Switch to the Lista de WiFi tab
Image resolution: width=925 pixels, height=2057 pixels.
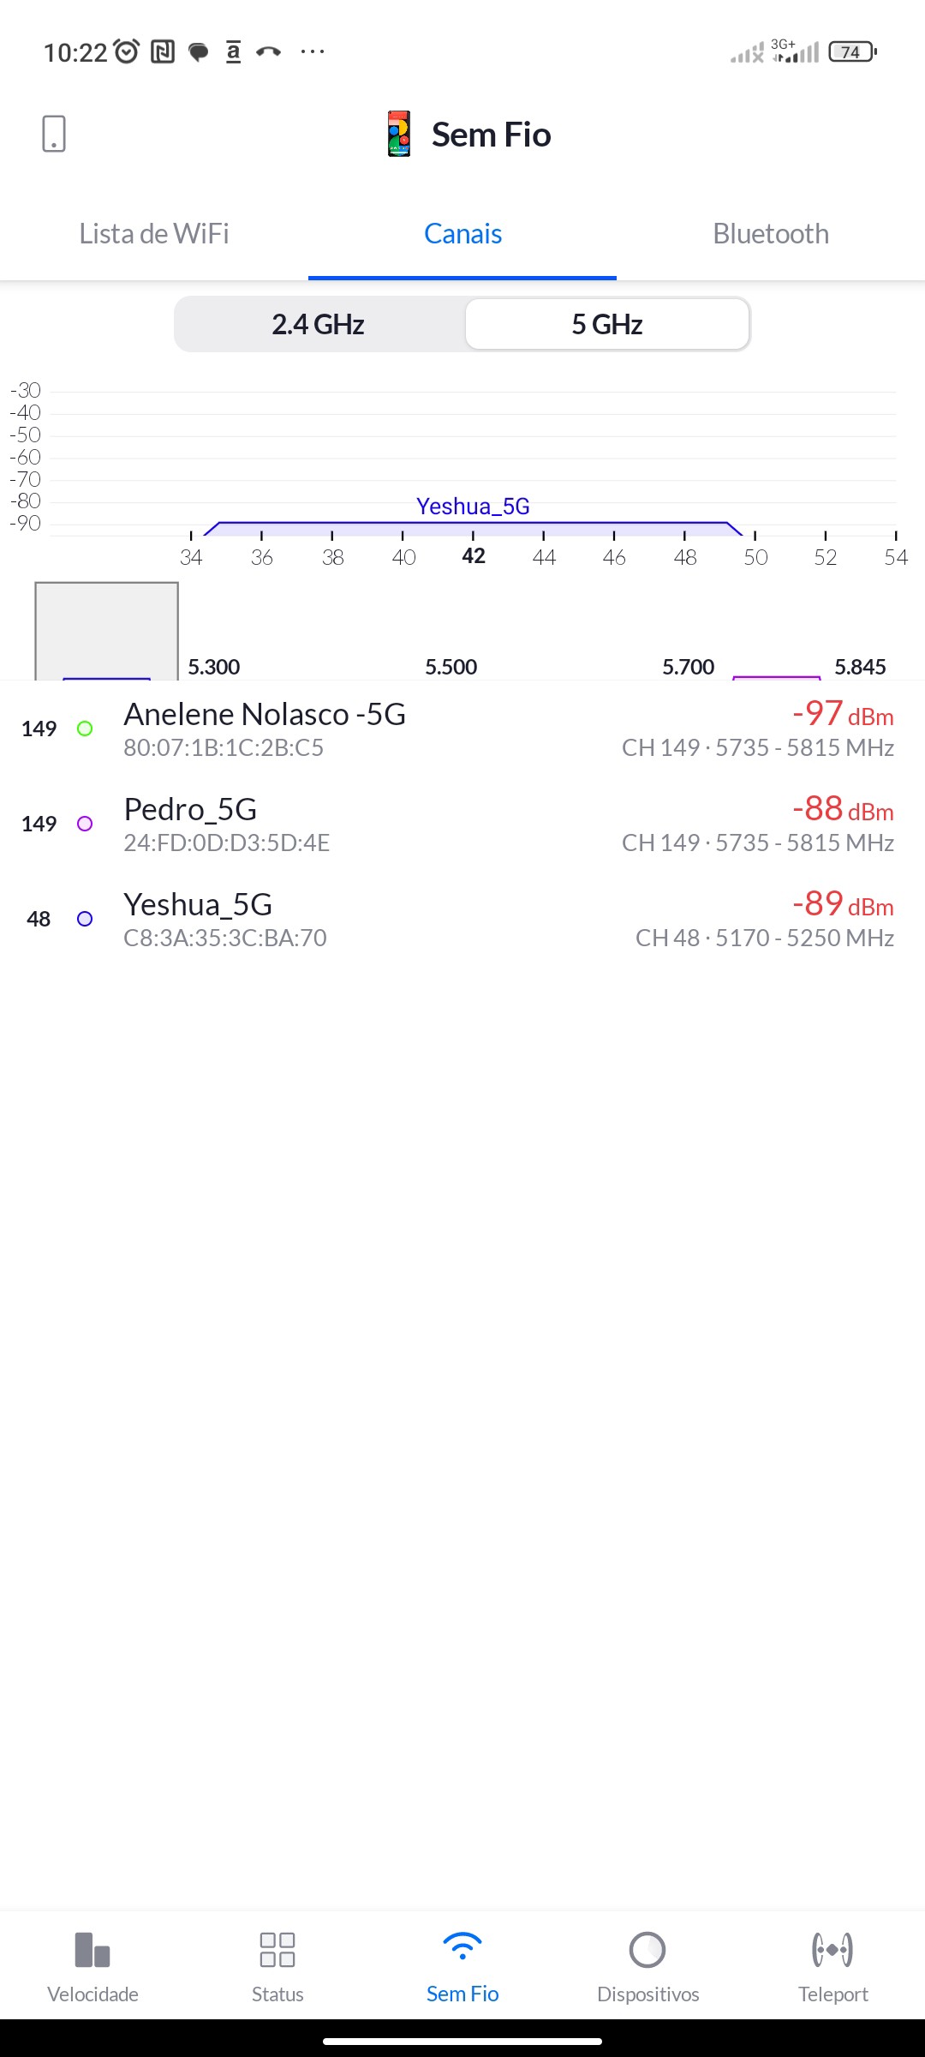click(x=154, y=234)
